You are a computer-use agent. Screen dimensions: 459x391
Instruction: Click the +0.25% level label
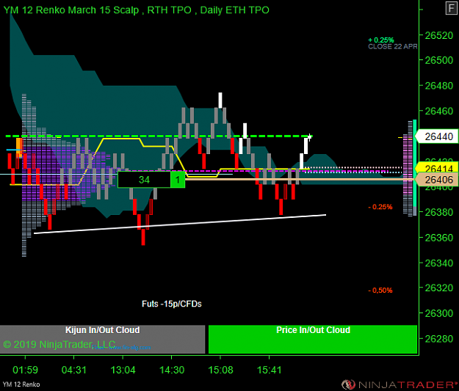tap(381, 40)
